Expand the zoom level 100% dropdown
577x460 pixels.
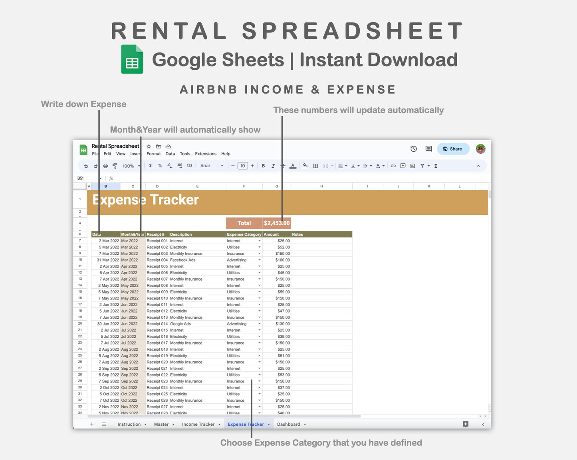(x=130, y=165)
